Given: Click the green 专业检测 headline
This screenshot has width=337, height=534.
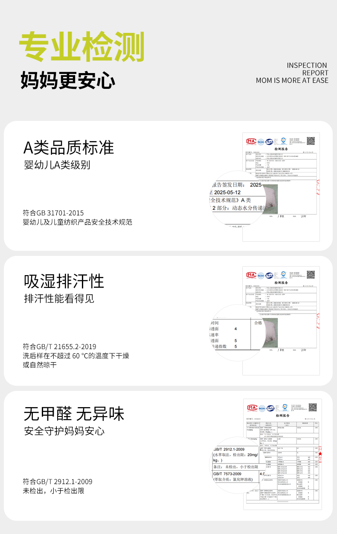Looking at the screenshot, I should [82, 46].
